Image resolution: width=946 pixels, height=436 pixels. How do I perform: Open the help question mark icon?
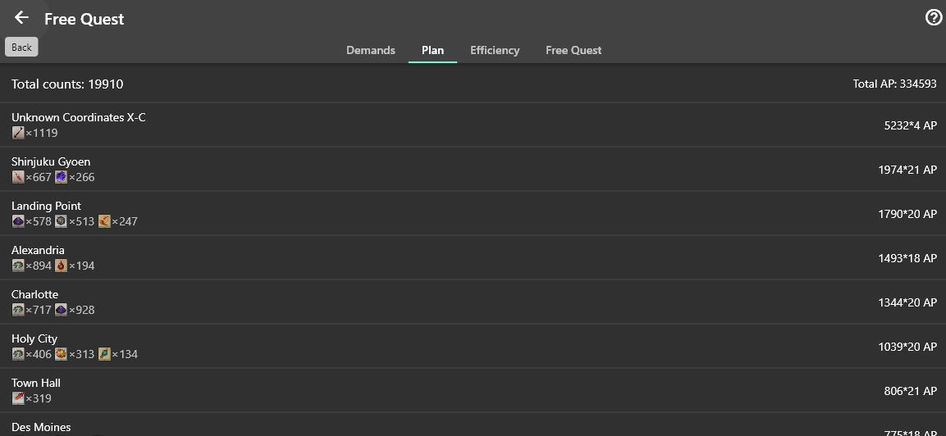click(934, 18)
